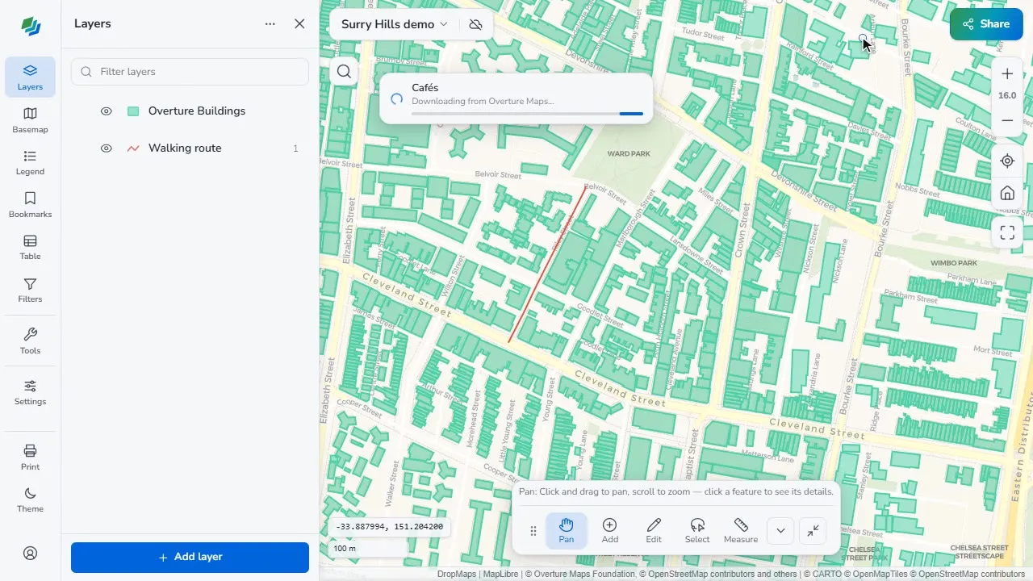Open the Table view
Image resolution: width=1033 pixels, height=581 pixels.
click(x=30, y=247)
